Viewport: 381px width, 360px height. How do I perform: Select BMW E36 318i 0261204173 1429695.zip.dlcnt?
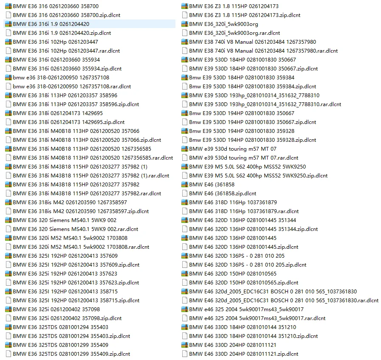pyautogui.click(x=65, y=122)
